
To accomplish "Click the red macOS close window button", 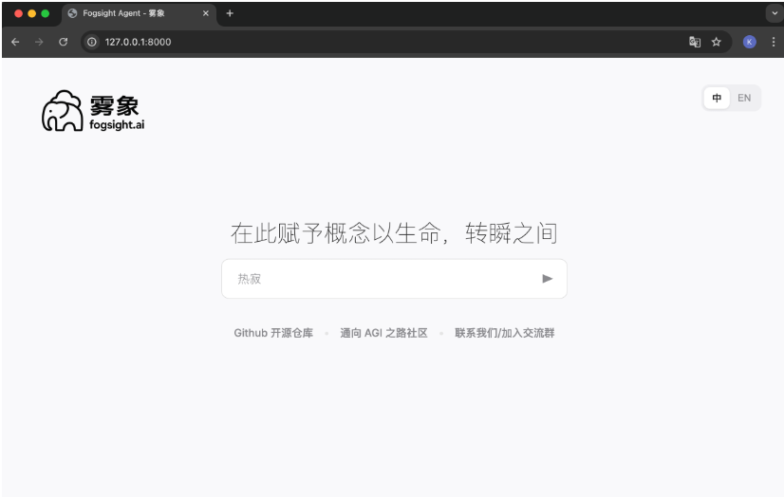I will [x=18, y=13].
